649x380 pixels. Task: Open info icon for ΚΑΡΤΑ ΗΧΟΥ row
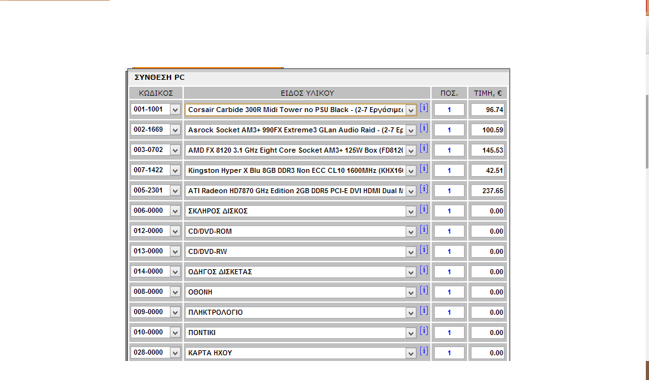(x=424, y=351)
